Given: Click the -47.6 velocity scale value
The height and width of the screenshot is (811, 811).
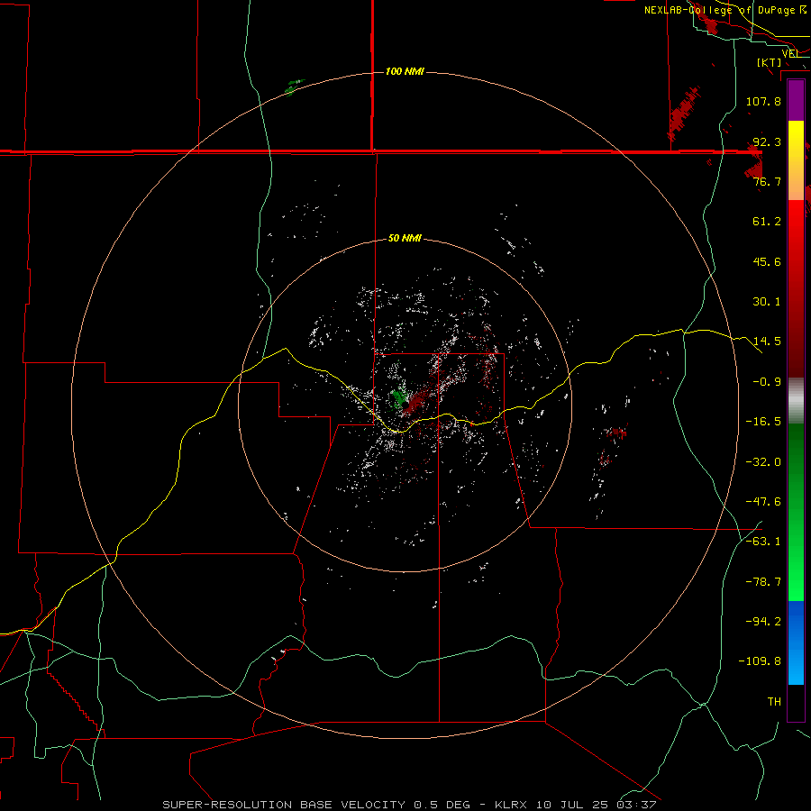Looking at the screenshot, I should 763,502.
